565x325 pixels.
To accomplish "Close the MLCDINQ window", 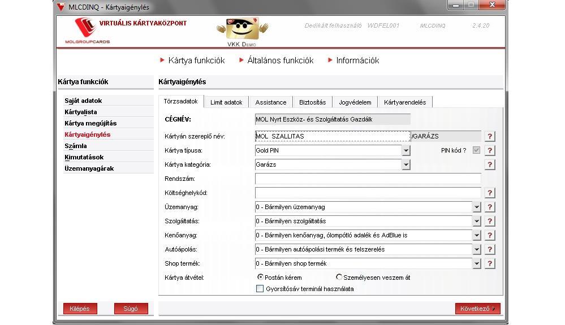I will 492,5.
